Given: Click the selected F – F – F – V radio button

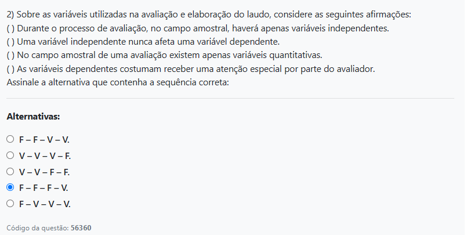Looking at the screenshot, I should click(10, 187).
